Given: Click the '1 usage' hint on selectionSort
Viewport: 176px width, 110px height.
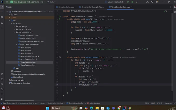Looking at the screenshot, I should click(x=116, y=57).
